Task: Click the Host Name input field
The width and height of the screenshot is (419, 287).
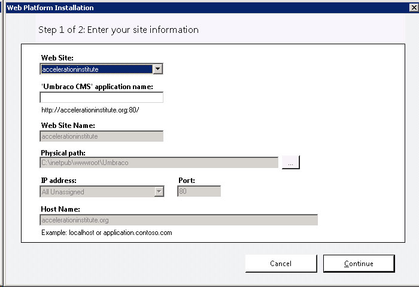Action: [179, 220]
